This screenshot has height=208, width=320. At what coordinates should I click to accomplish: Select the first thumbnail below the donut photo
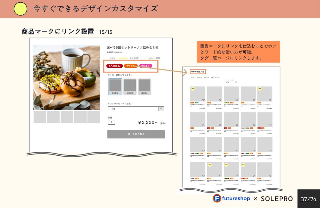pos(40,117)
